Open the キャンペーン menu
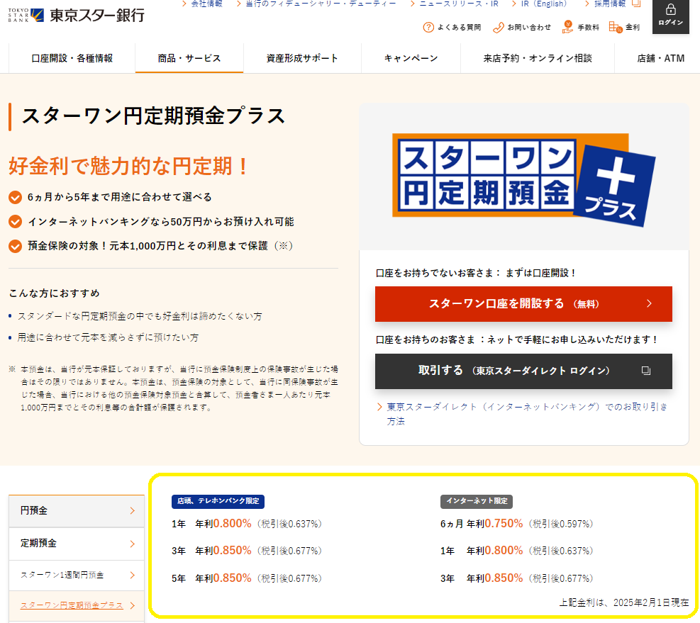The width and height of the screenshot is (700, 623). point(411,58)
